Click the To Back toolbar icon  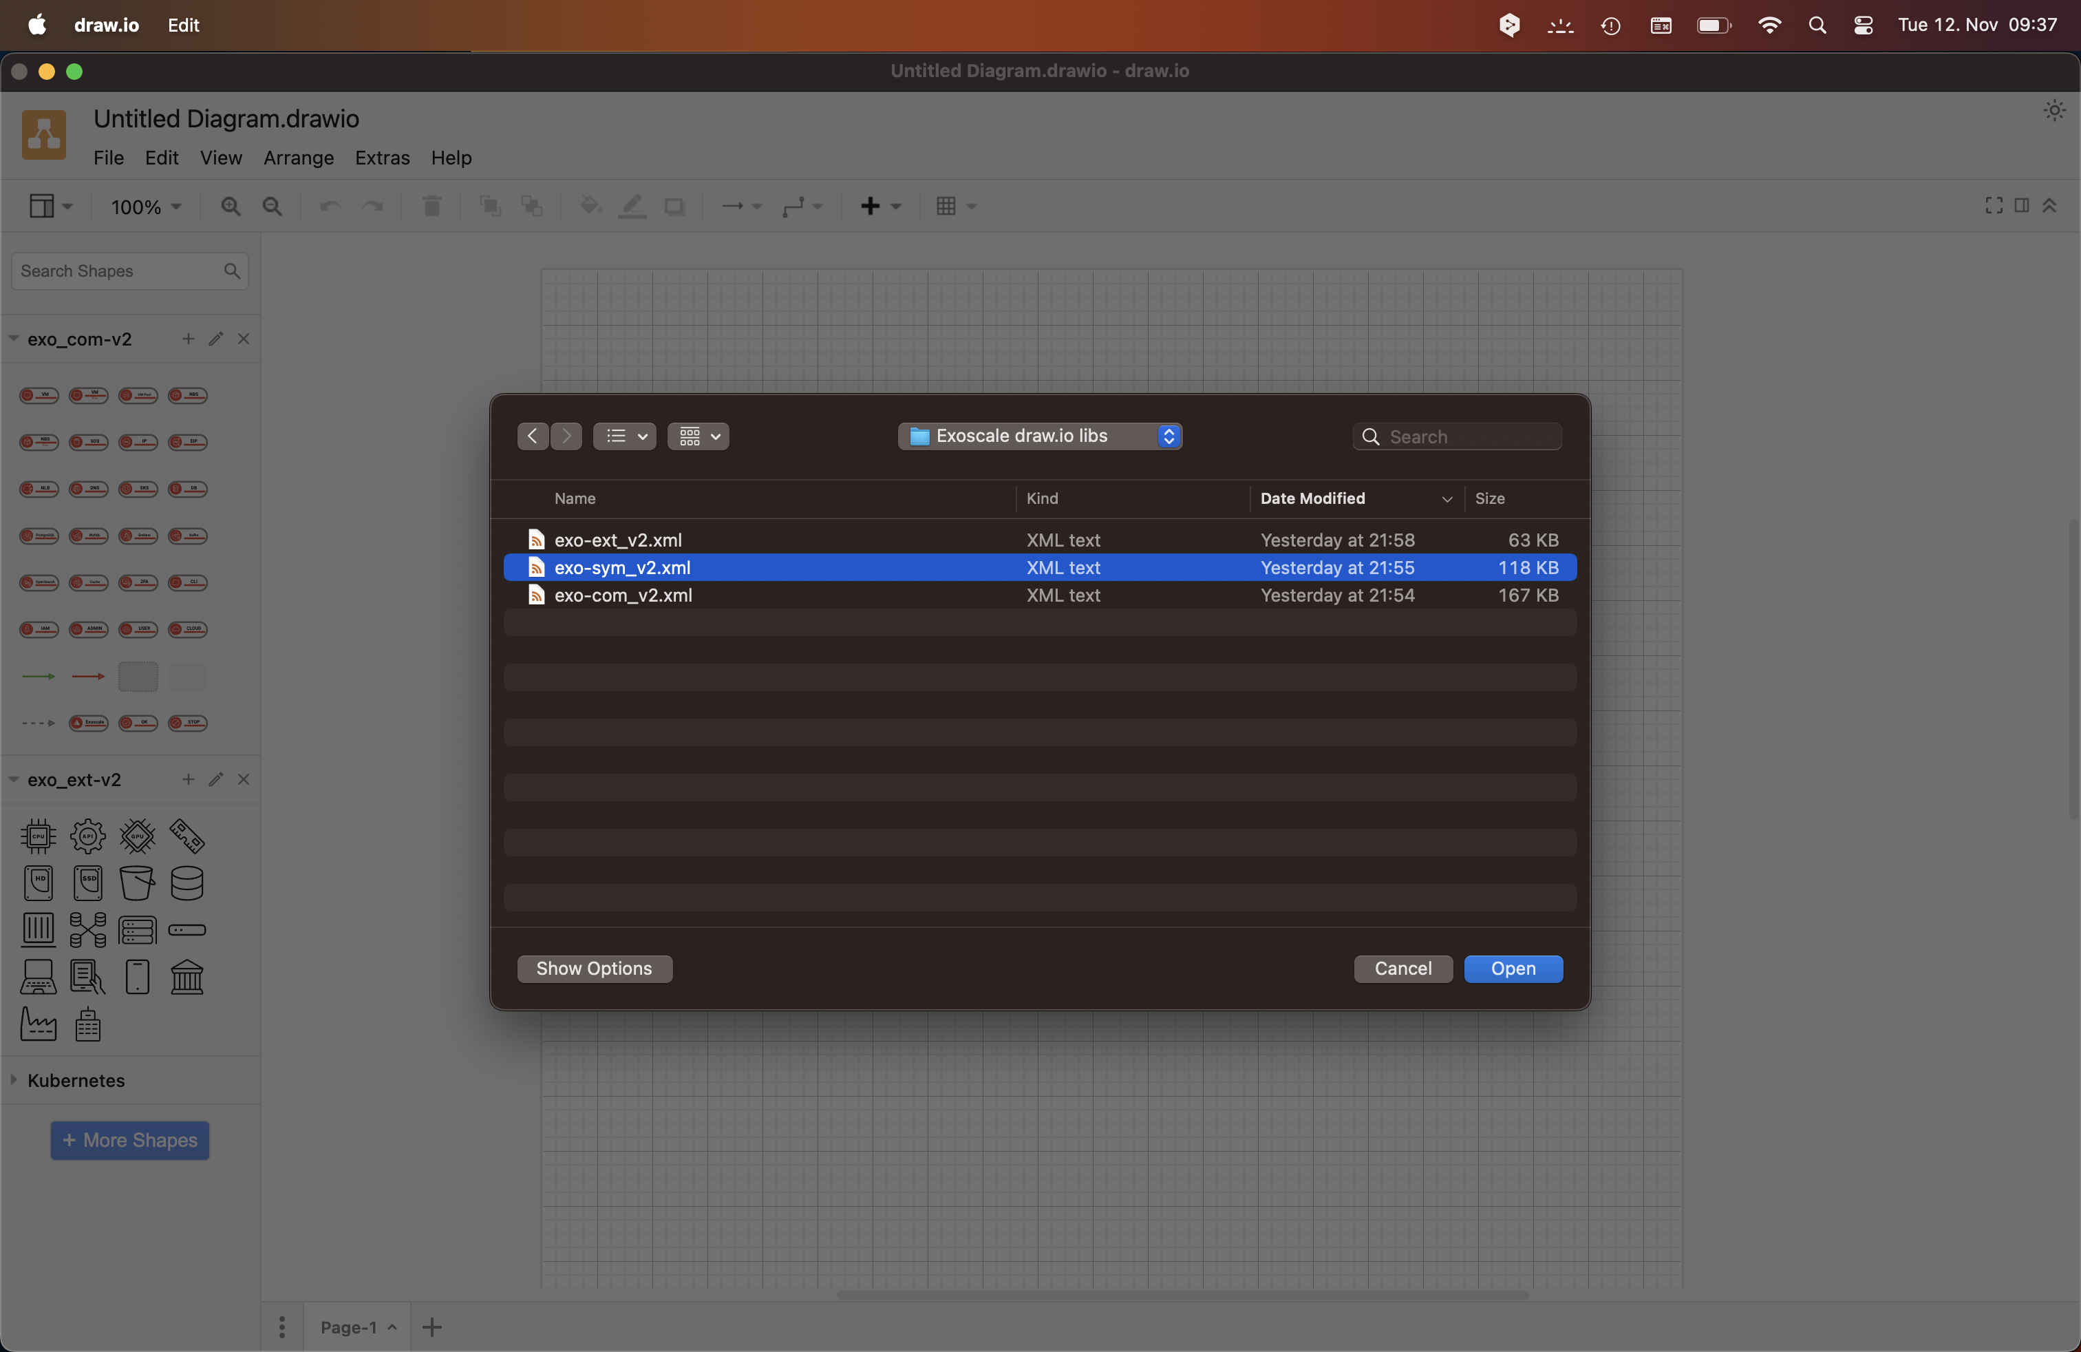click(532, 207)
